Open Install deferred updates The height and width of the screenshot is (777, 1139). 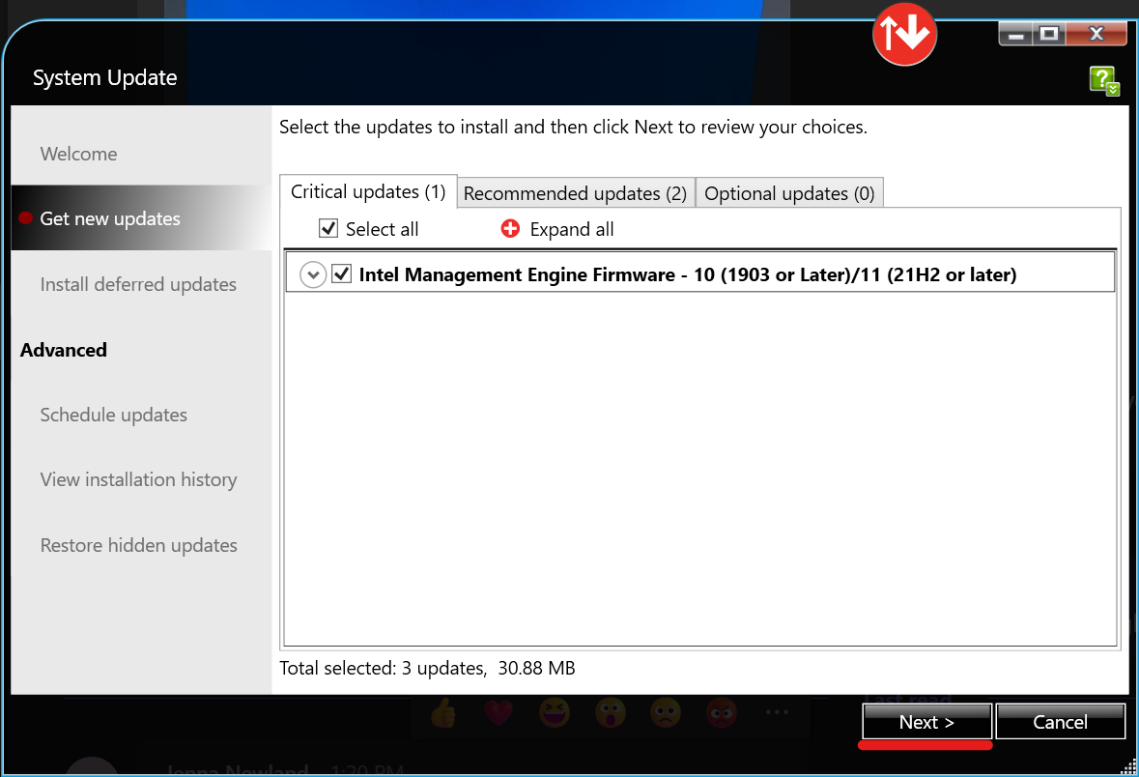tap(138, 284)
